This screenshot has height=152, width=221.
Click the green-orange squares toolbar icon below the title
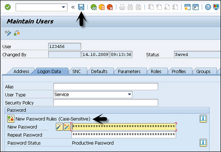(x=17, y=33)
